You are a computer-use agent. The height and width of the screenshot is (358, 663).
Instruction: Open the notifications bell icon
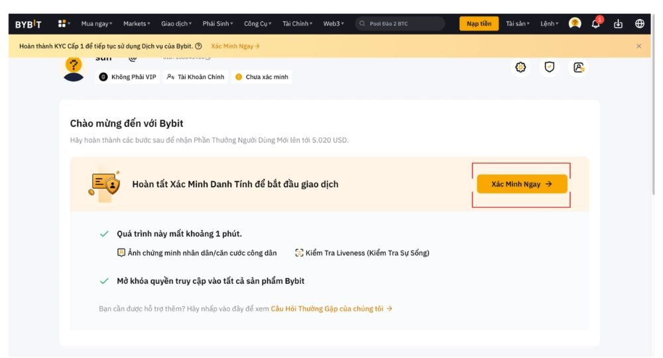pyautogui.click(x=595, y=23)
